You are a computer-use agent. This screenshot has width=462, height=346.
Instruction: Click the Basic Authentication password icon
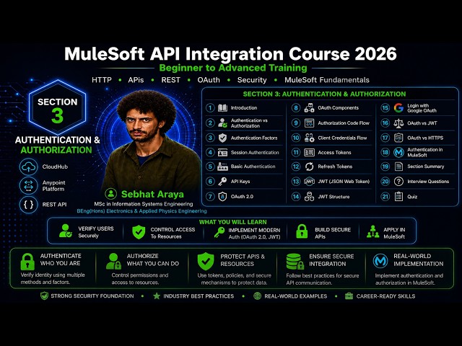[222, 167]
